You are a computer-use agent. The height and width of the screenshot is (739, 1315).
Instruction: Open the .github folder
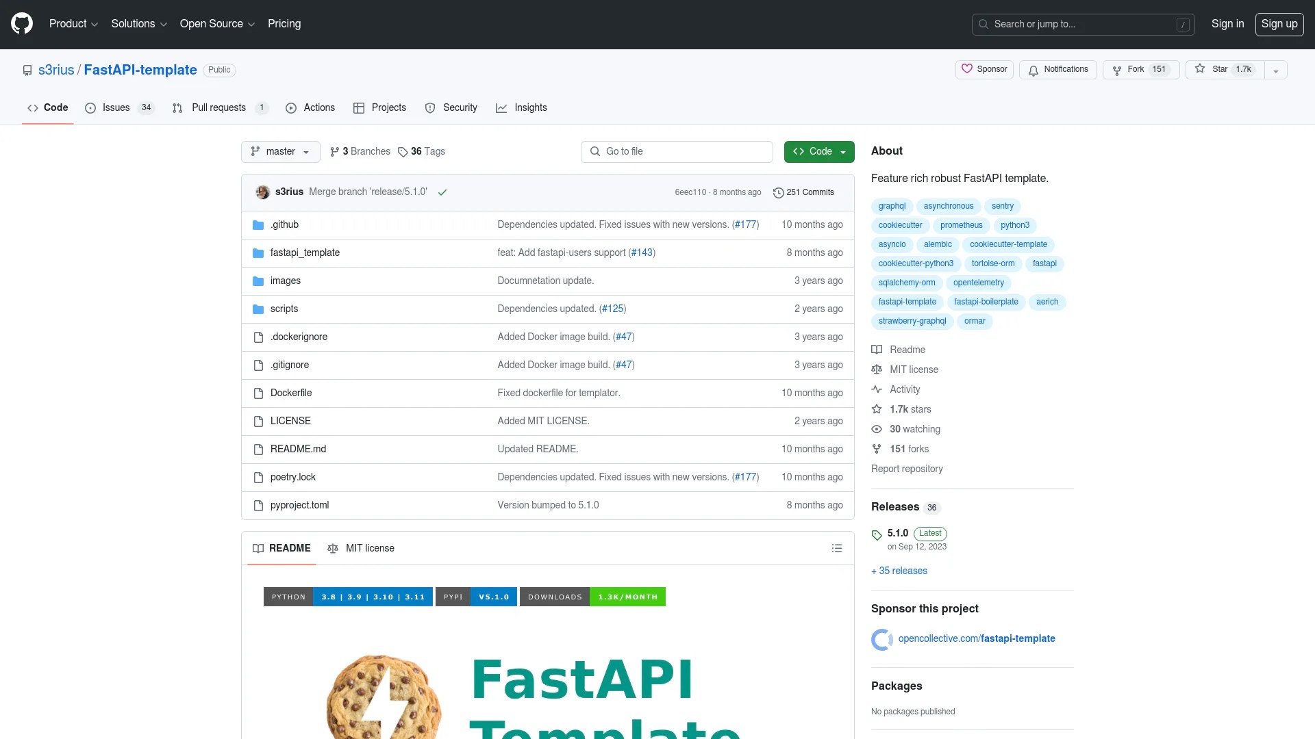284,224
